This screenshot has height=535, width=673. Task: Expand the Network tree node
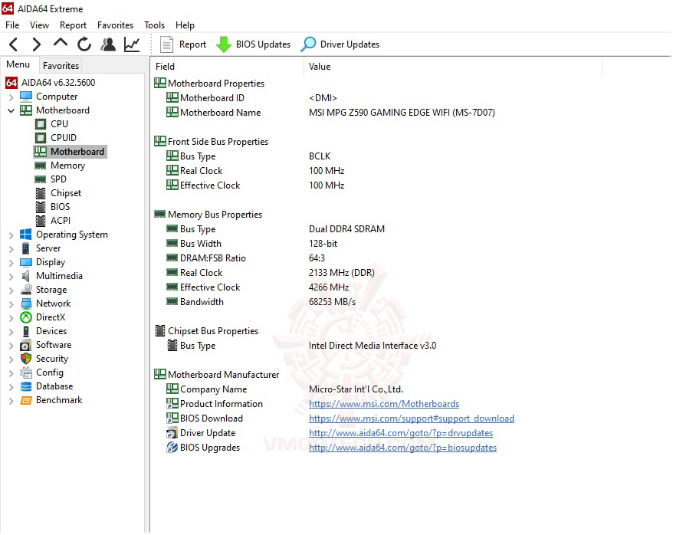(11, 304)
